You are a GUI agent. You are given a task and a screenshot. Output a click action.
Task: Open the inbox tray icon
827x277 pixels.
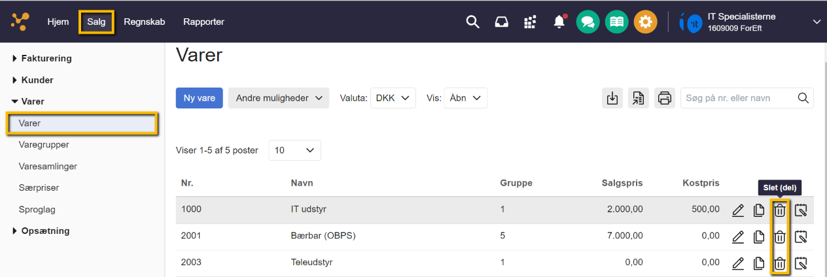[501, 22]
